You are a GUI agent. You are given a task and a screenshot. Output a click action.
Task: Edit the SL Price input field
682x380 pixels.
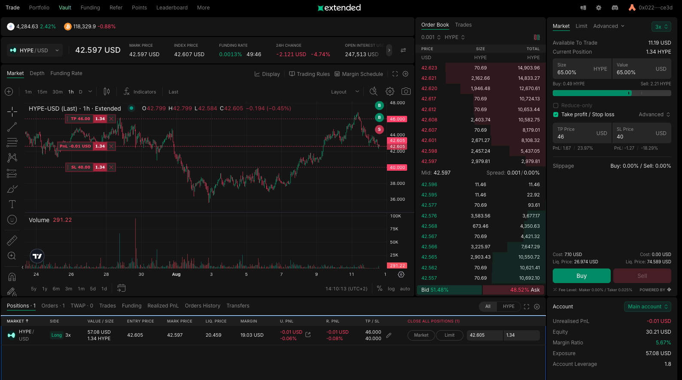pyautogui.click(x=642, y=133)
